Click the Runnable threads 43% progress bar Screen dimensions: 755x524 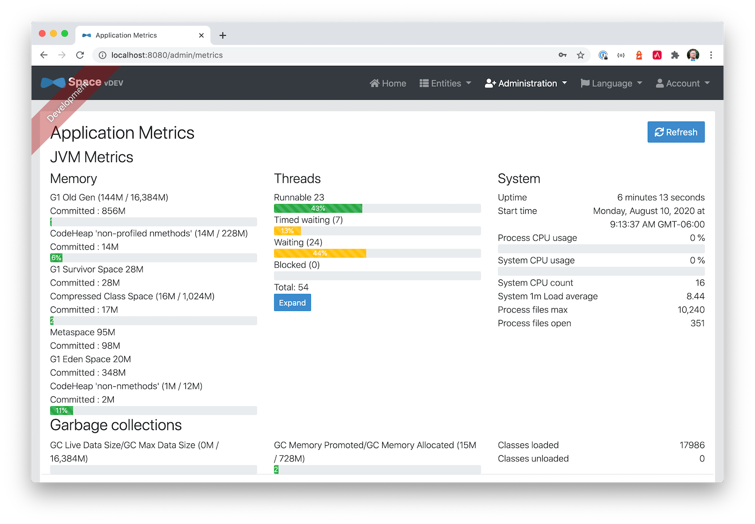[x=318, y=208]
